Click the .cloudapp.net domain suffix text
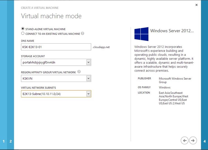Viewport: 208px width, 150px height. [x=101, y=47]
